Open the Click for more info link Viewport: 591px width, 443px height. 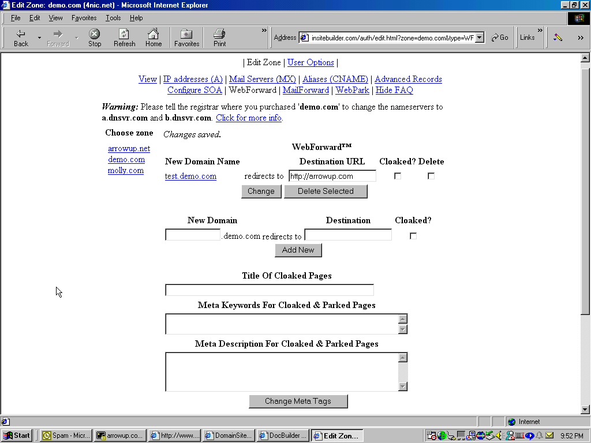(x=249, y=118)
